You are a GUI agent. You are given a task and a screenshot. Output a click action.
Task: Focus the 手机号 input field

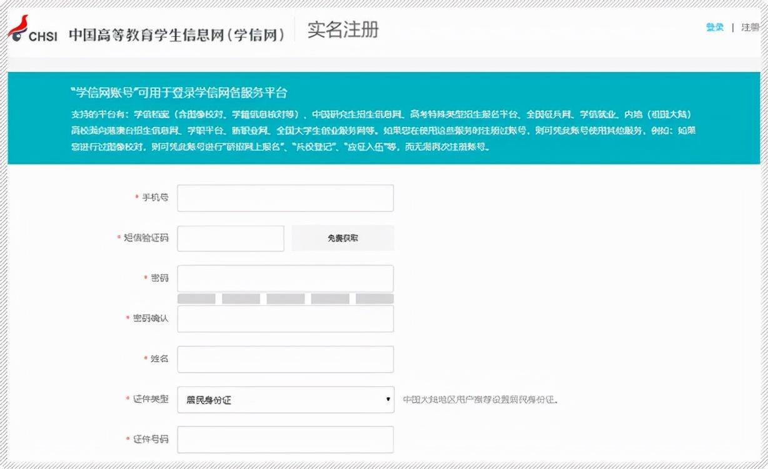pos(285,198)
